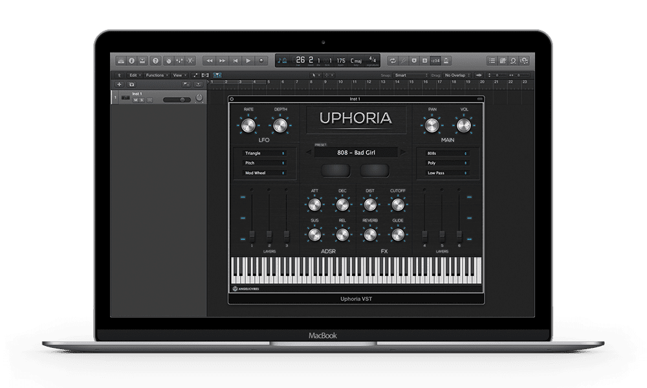
Task: Go to next preset with right arrow
Action: click(x=403, y=153)
